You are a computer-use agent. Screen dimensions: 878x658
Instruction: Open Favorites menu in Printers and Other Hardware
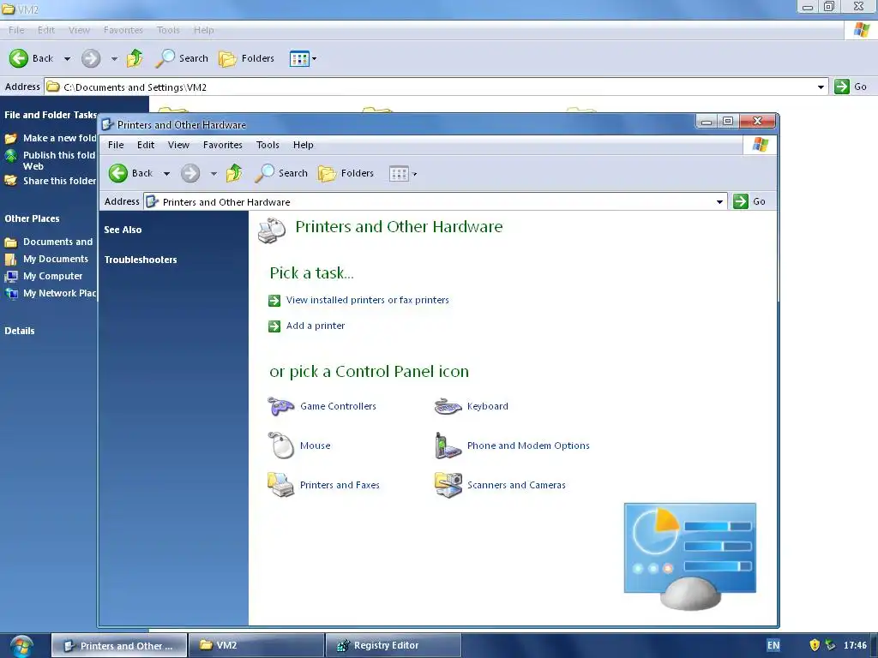pos(223,145)
